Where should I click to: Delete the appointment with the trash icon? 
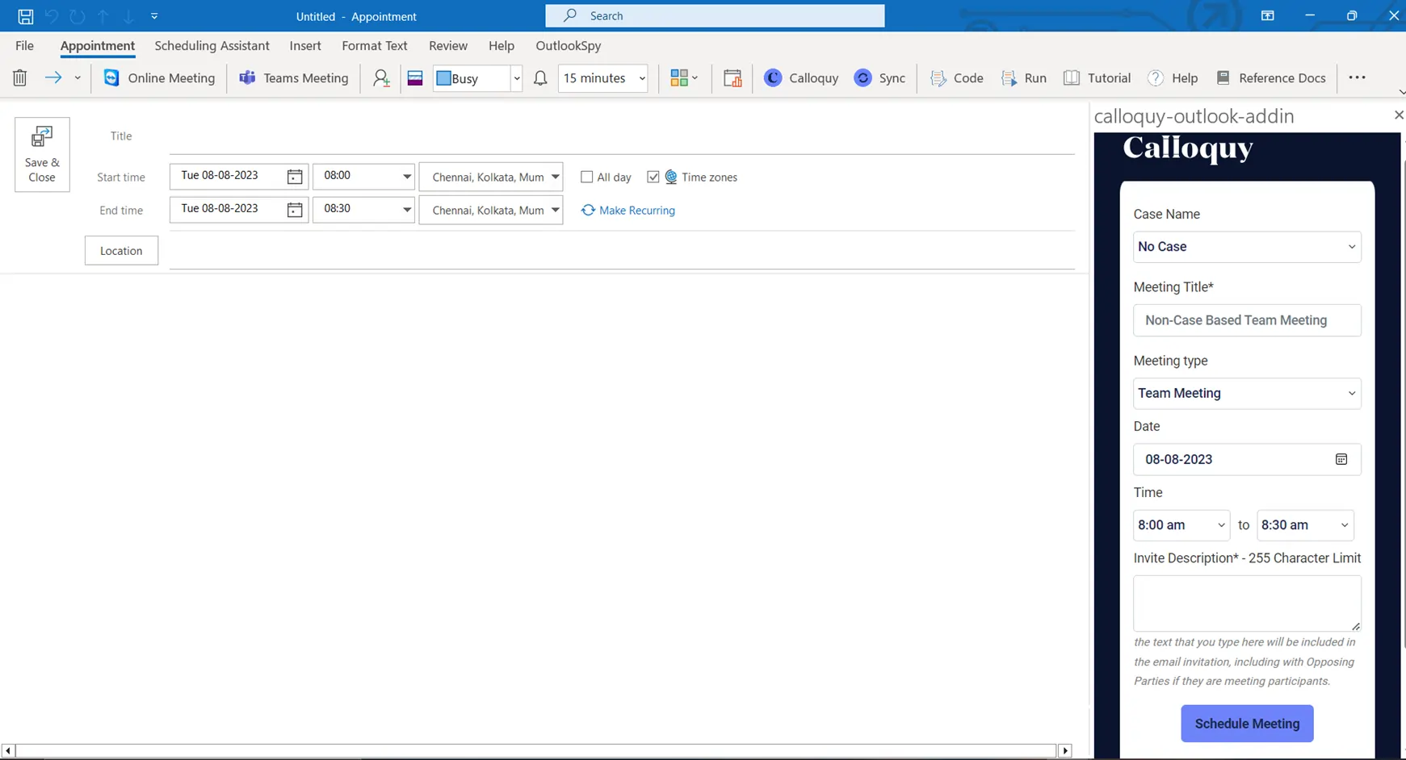[20, 78]
